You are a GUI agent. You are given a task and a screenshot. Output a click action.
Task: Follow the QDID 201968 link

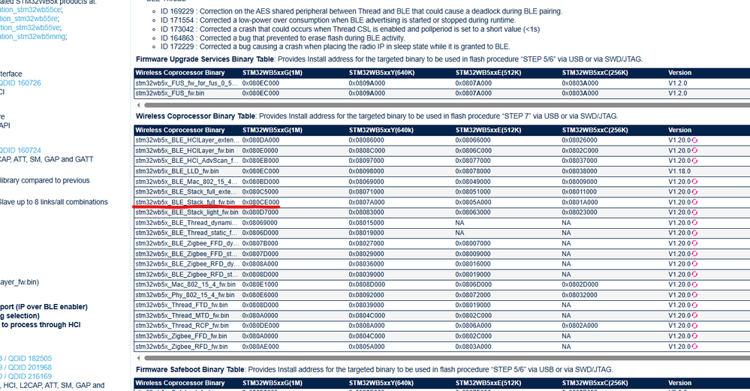coord(30,368)
